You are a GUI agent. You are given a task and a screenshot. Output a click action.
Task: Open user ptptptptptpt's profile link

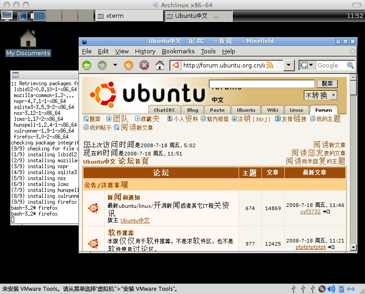[311, 247]
